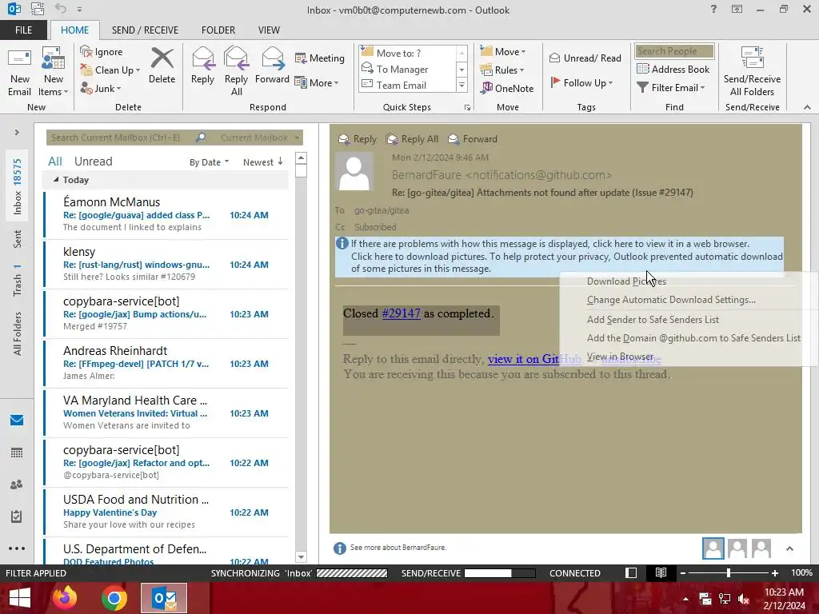Open the Windows Start menu

pos(19,598)
